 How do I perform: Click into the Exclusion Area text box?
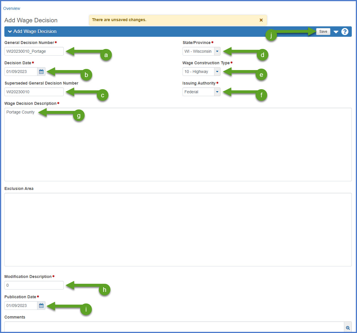pyautogui.click(x=178, y=229)
